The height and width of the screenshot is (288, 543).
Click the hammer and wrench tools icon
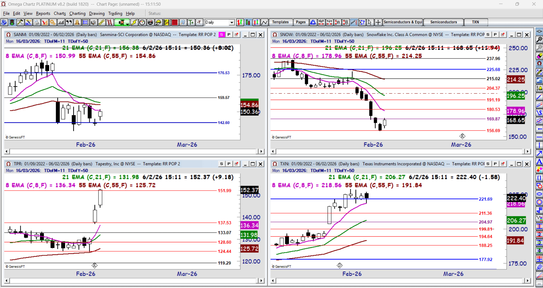coord(20,22)
